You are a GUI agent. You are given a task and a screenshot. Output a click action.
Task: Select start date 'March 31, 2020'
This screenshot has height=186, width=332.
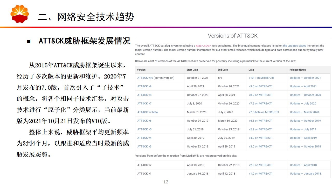pos(197,112)
